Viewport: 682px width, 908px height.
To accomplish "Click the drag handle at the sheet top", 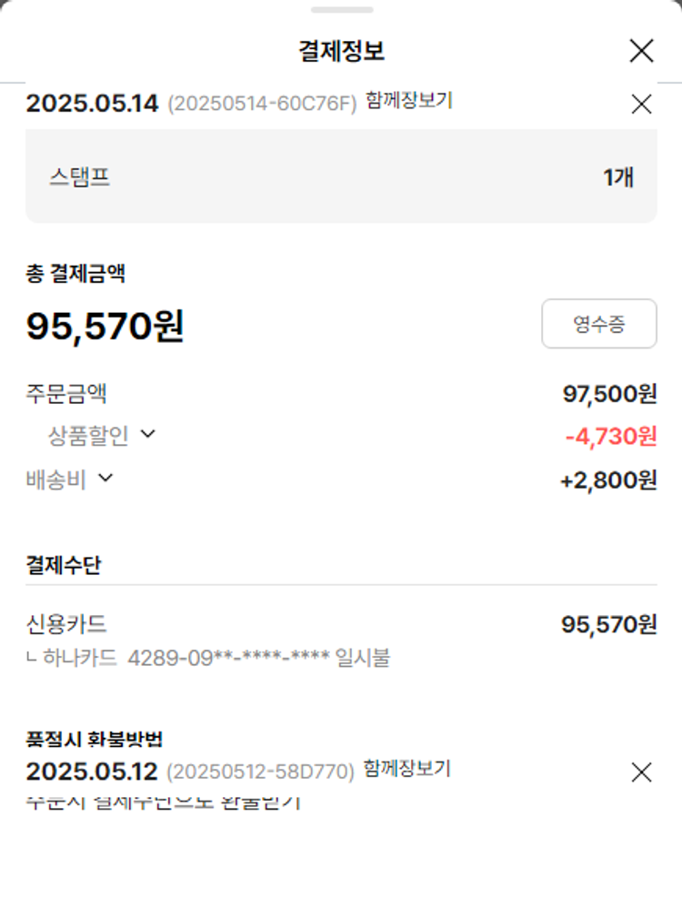I will click(341, 10).
